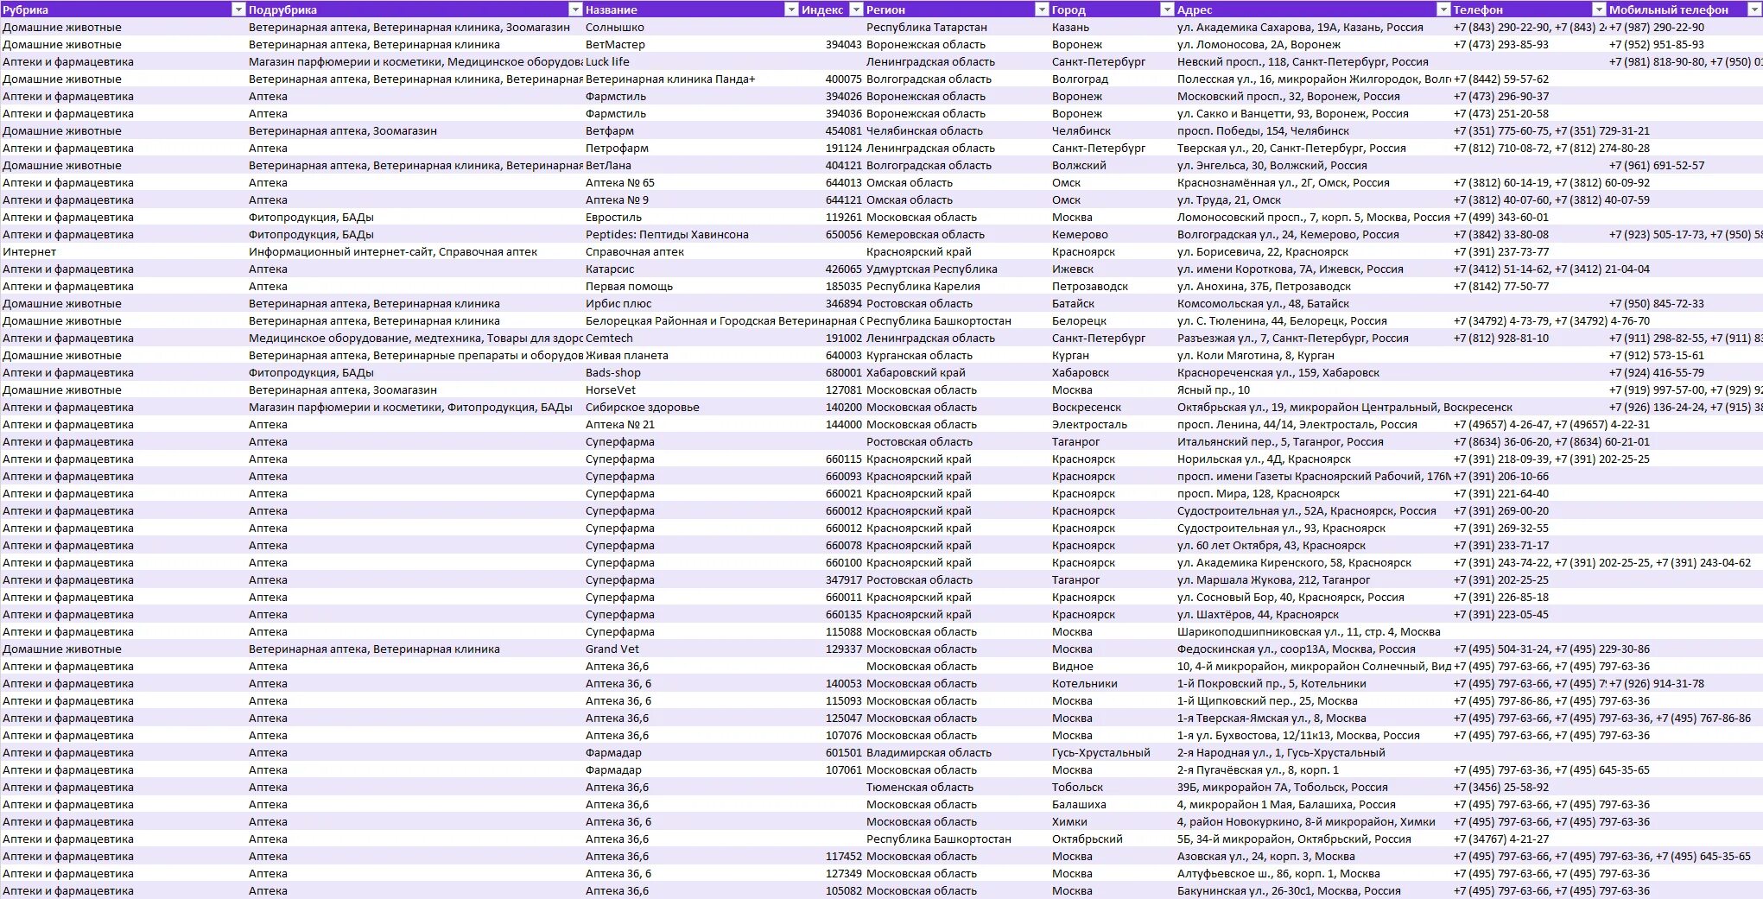Click the ВетЛана name cell
Screen dimensions: 1763x899
pos(691,165)
